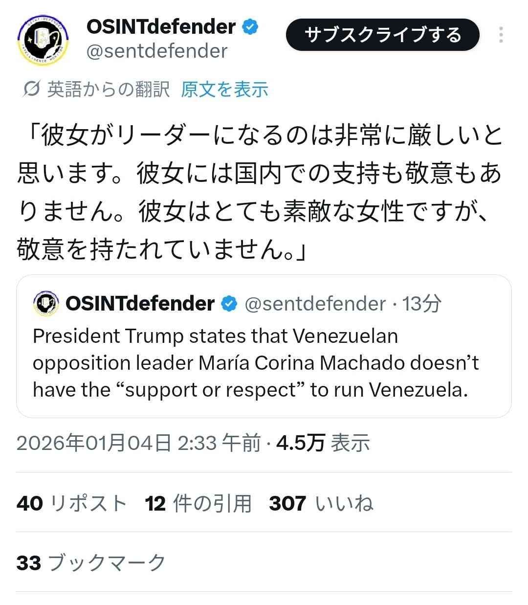
Task: Click the @sentdefender handle in the quoted post
Action: click(x=315, y=304)
